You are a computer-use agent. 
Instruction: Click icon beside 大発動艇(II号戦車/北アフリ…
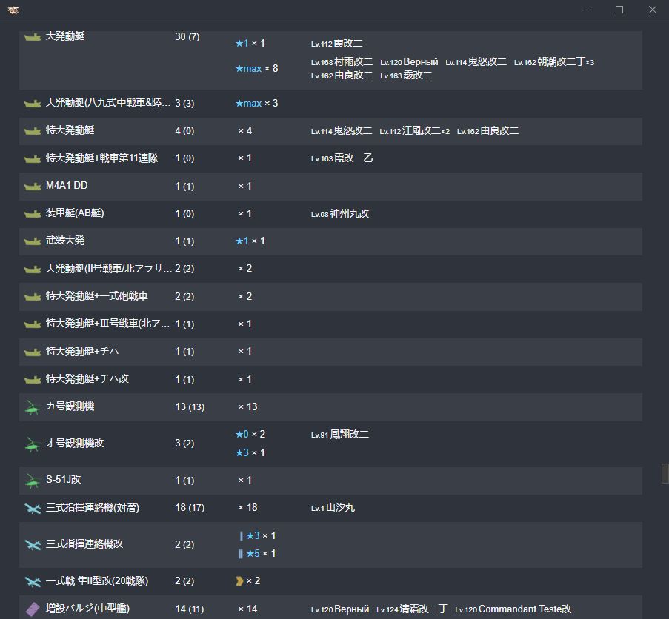33,269
